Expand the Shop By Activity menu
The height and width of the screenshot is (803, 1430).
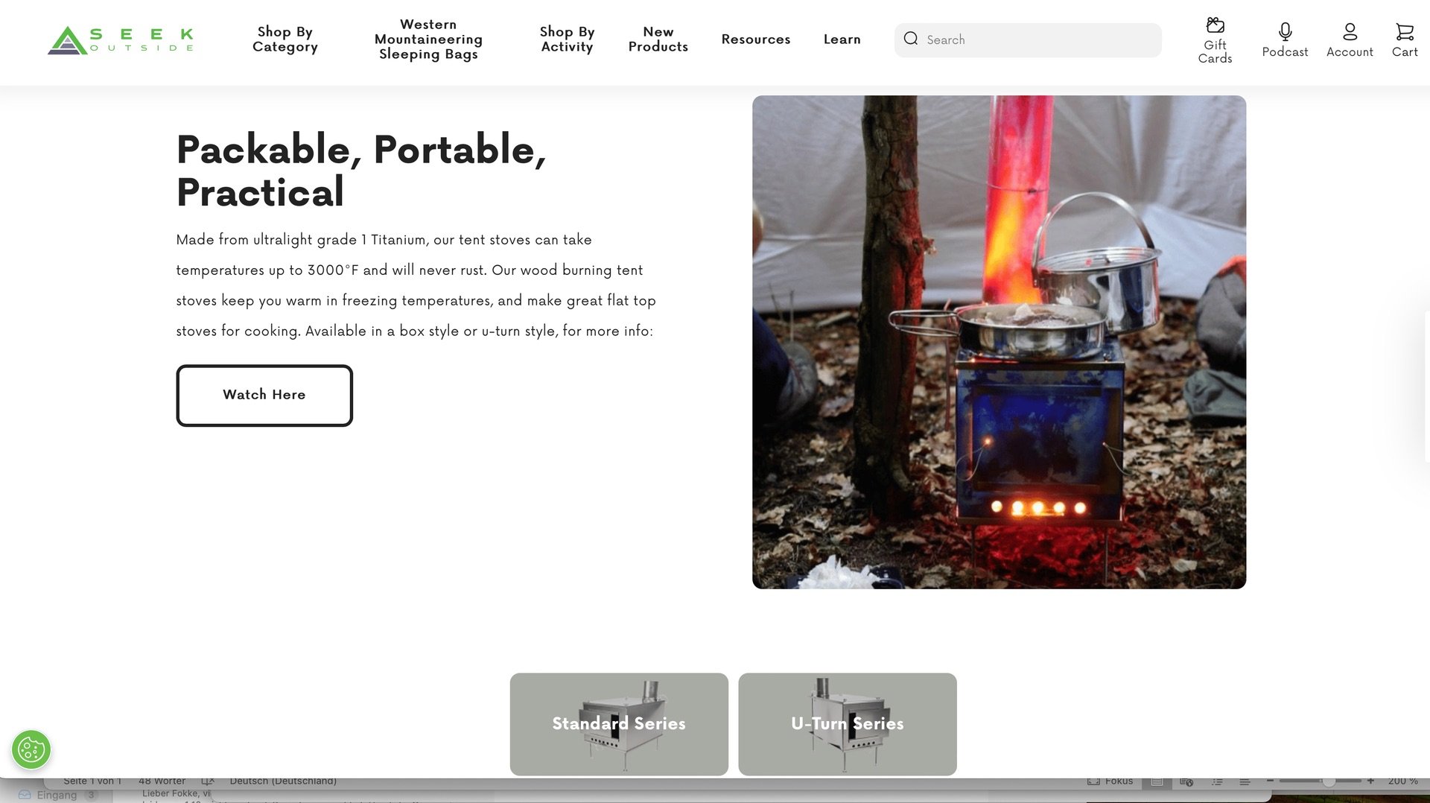click(x=567, y=39)
